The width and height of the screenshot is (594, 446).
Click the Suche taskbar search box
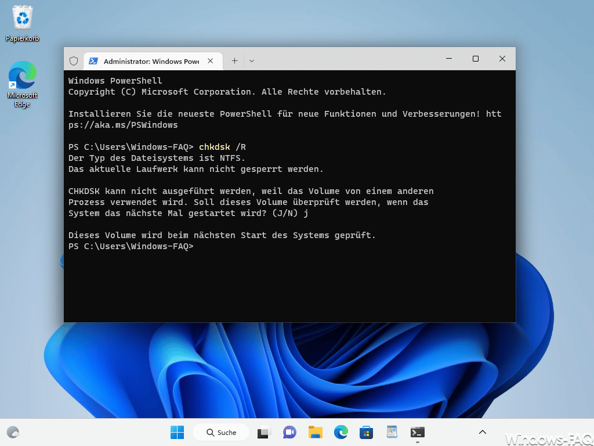tap(221, 432)
